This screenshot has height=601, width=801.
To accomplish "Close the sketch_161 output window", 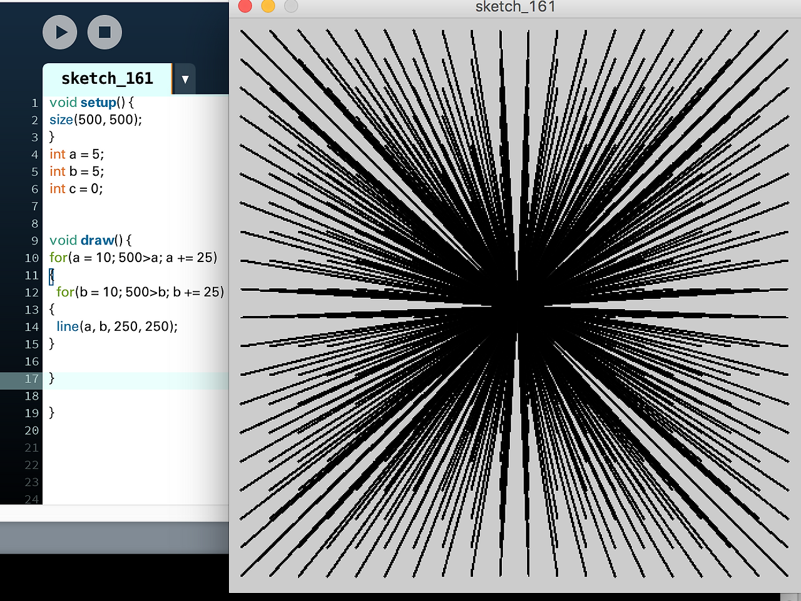I will click(245, 6).
